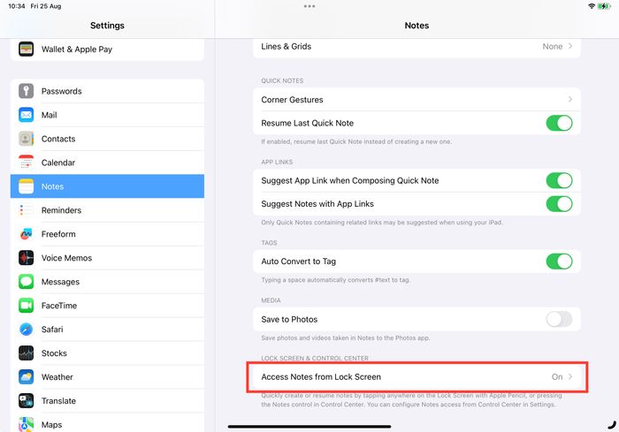Tap the Weather app icon
The image size is (619, 432).
(27, 377)
